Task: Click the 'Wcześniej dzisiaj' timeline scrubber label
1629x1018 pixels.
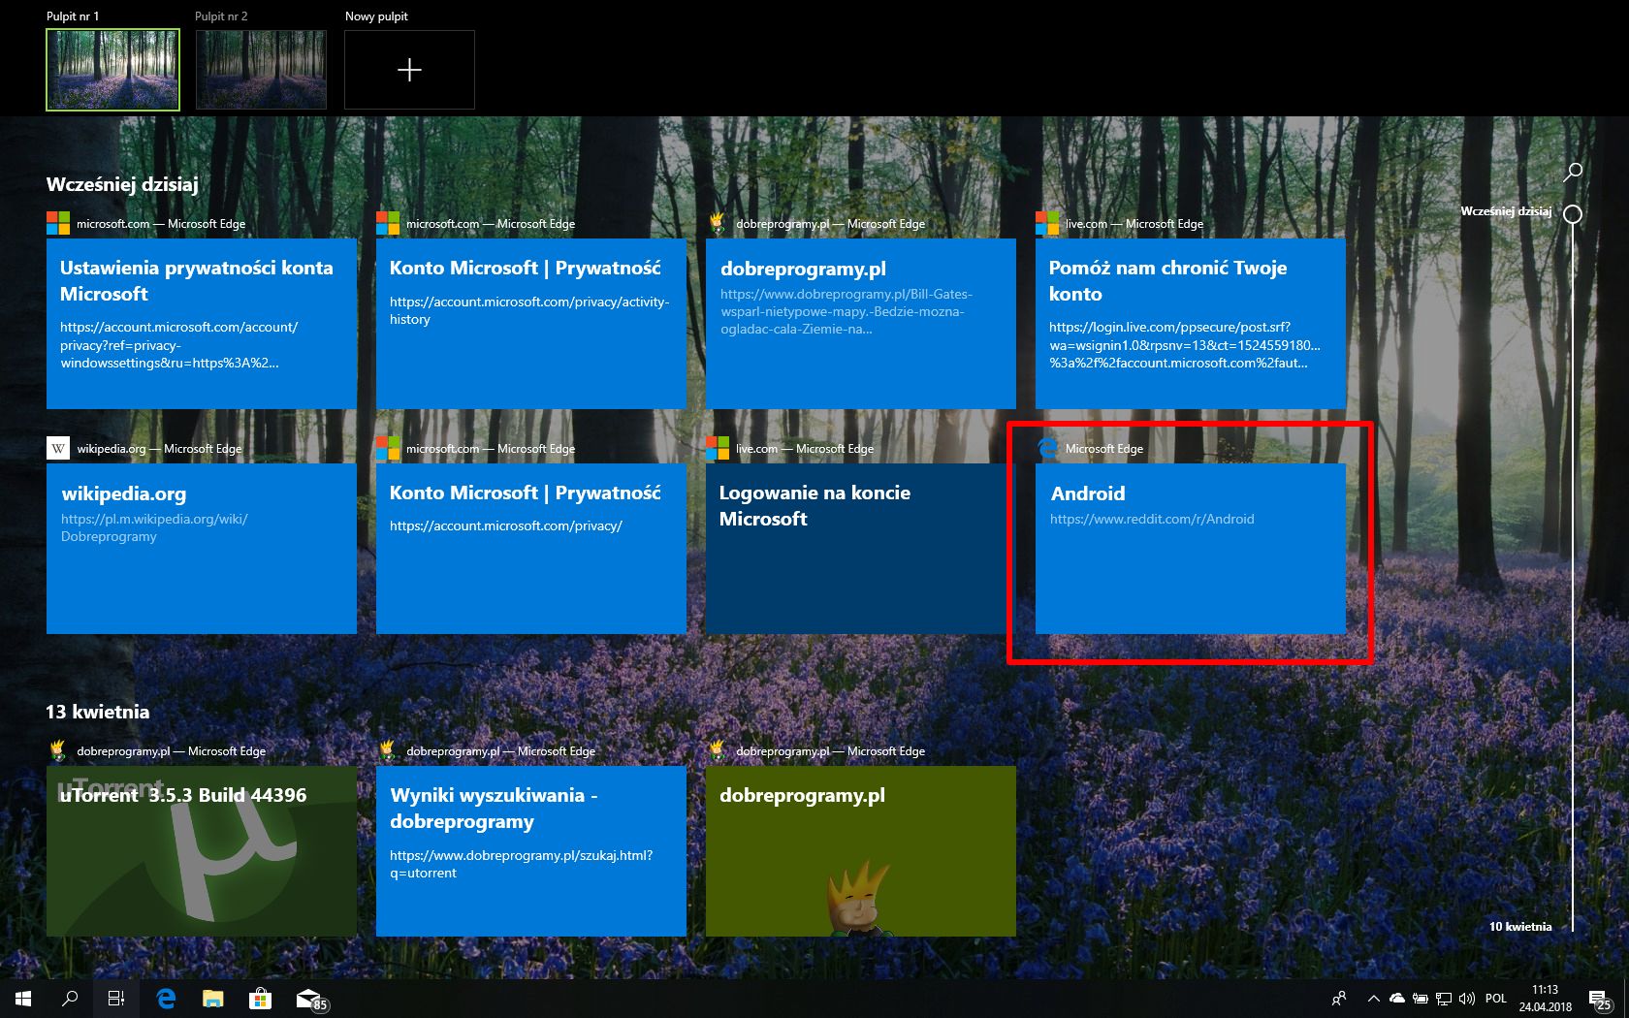Action: (x=1506, y=211)
